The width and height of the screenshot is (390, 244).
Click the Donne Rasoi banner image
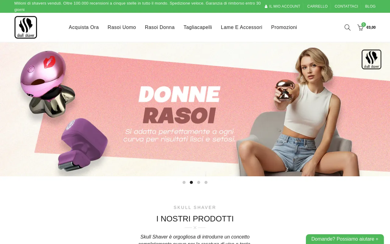tap(195, 109)
